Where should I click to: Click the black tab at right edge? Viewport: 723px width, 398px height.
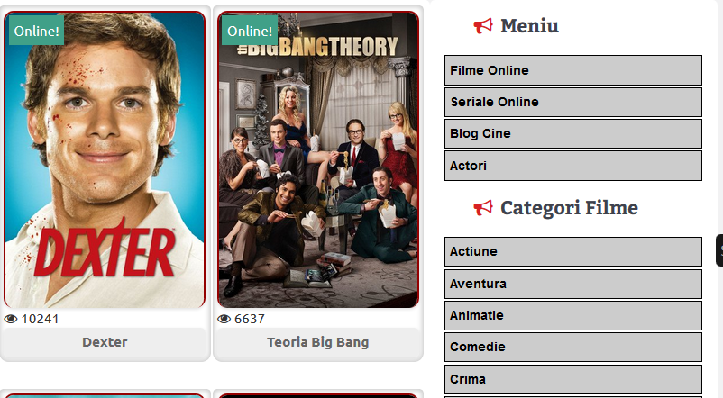pos(719,250)
